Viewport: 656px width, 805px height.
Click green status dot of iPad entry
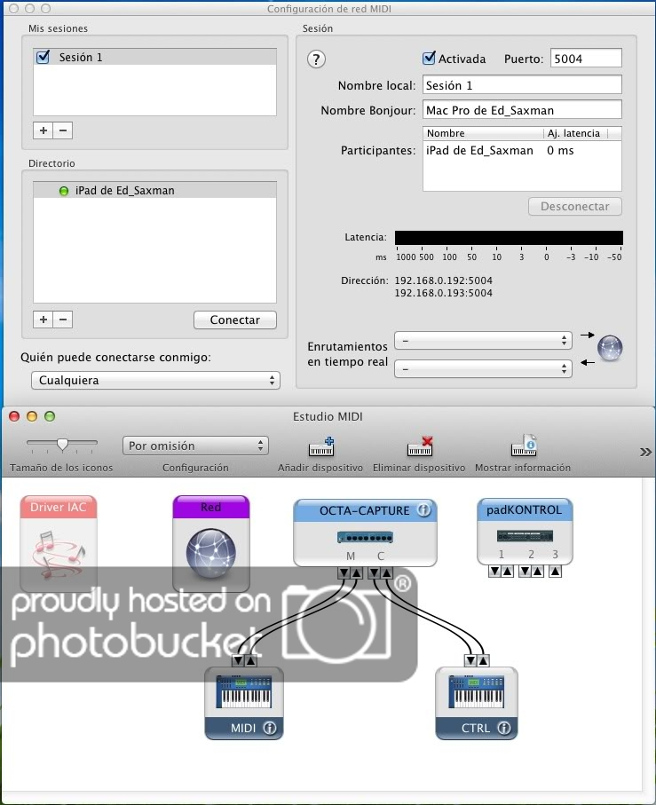click(x=64, y=191)
